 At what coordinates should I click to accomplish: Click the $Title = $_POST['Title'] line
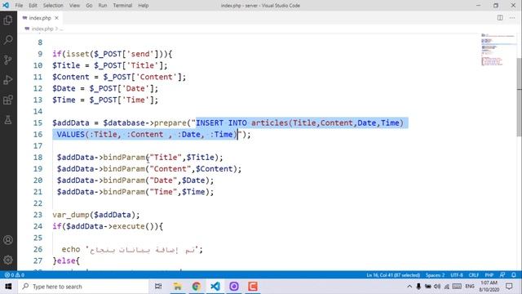pos(110,65)
